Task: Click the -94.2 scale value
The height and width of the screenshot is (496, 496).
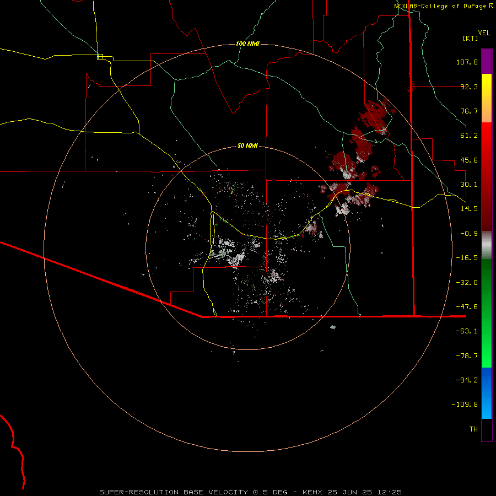Action: coord(467,380)
